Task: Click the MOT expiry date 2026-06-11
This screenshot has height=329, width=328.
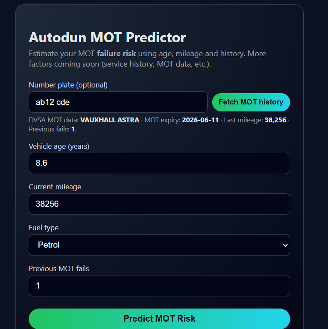Action: click(x=200, y=120)
